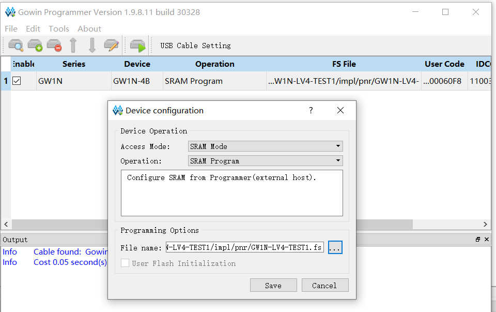The height and width of the screenshot is (312, 496).
Task: Move device down with the down arrow icon
Action: coord(92,46)
